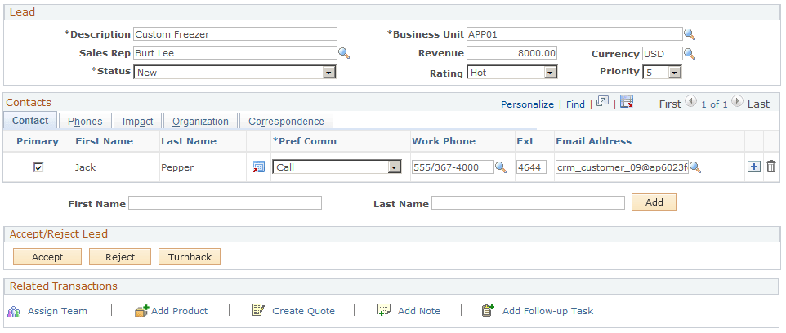786x333 pixels.
Task: Click the Assign Team link
Action: point(57,311)
